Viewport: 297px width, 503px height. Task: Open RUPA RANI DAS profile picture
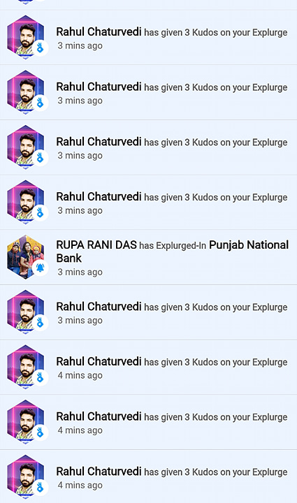(x=25, y=257)
